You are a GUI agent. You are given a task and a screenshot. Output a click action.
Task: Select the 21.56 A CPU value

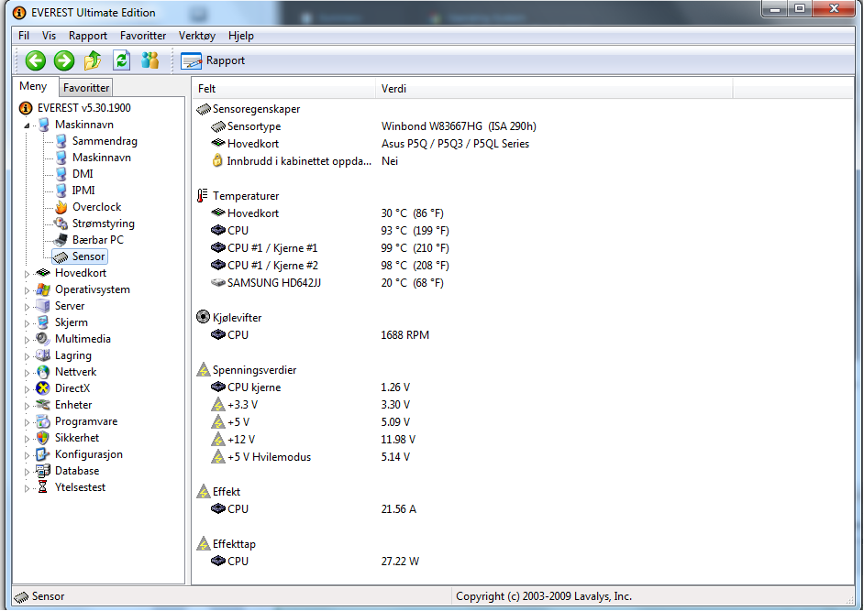[399, 509]
